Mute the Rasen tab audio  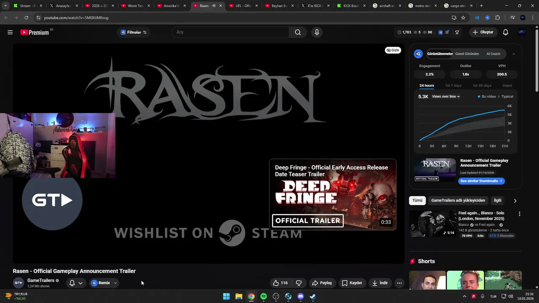214,6
